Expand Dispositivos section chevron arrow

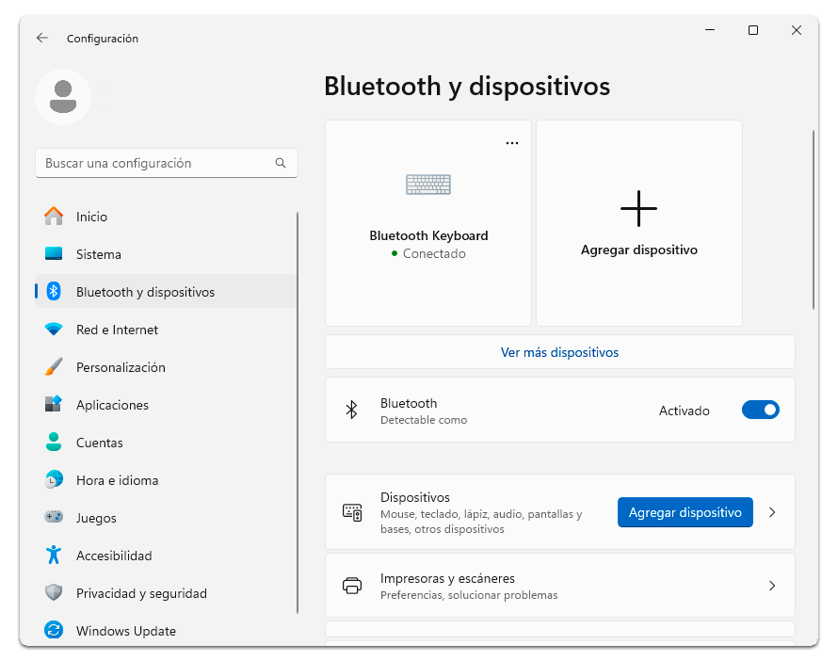[x=772, y=512]
